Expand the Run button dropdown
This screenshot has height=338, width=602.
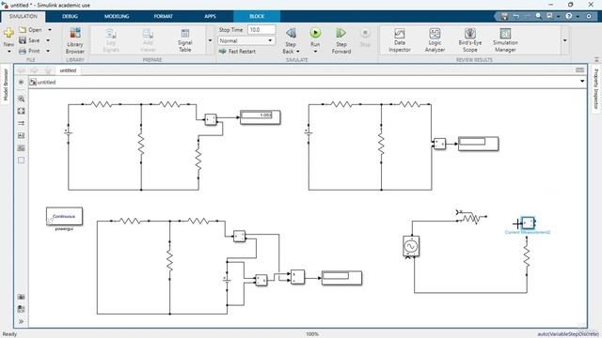pos(315,52)
